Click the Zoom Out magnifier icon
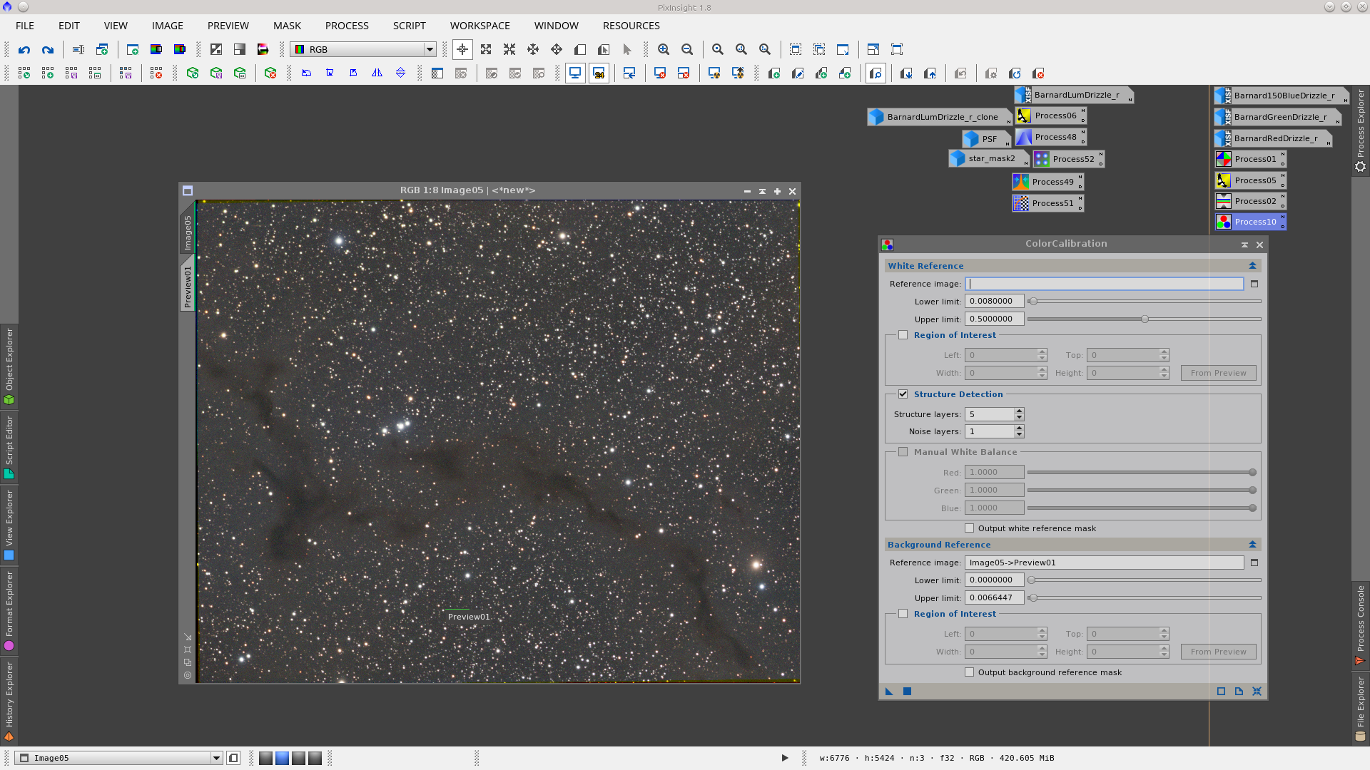The image size is (1370, 770). (x=687, y=50)
